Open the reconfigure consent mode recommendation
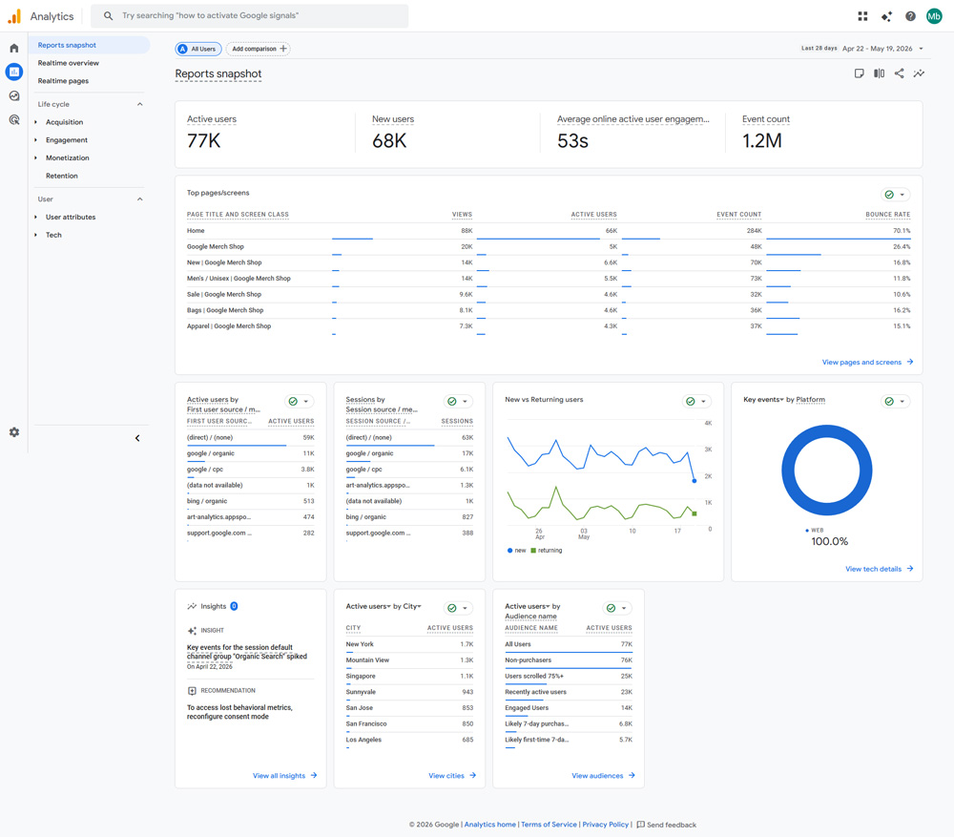 click(x=239, y=712)
